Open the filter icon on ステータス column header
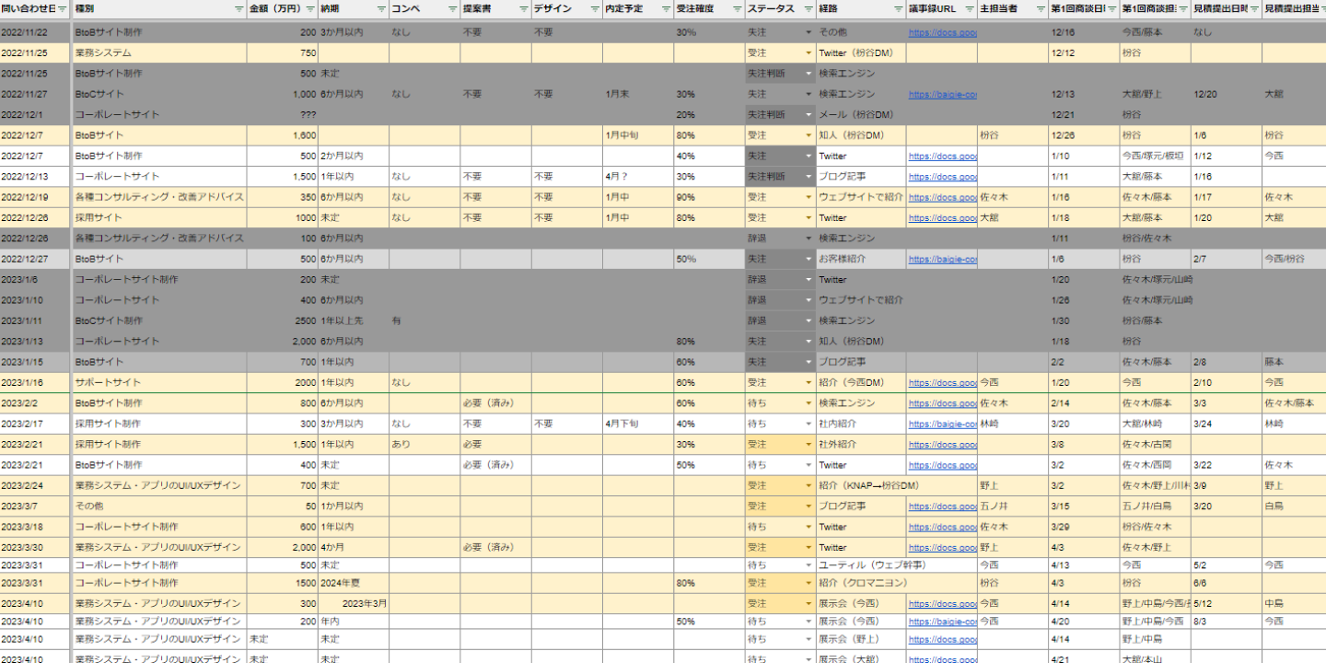 tap(808, 8)
